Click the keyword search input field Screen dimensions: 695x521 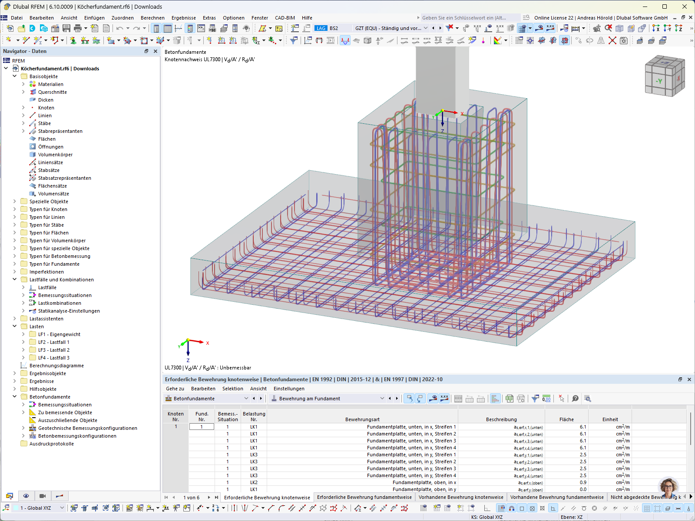pos(465,18)
